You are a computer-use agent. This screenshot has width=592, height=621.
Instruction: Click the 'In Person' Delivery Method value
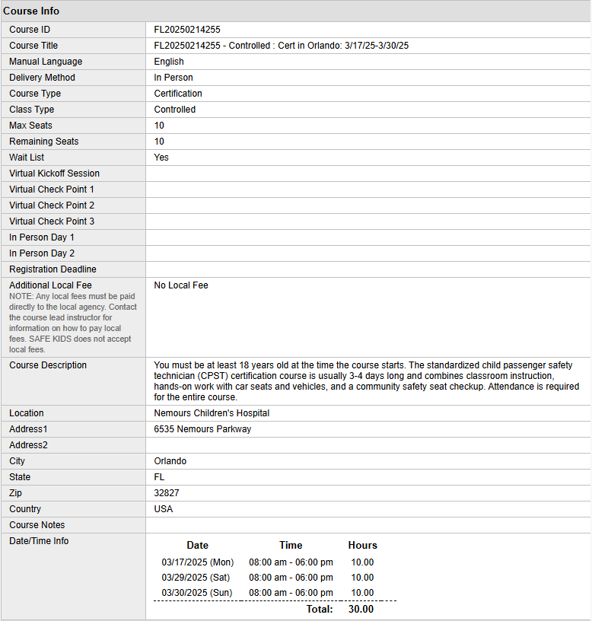pyautogui.click(x=173, y=78)
